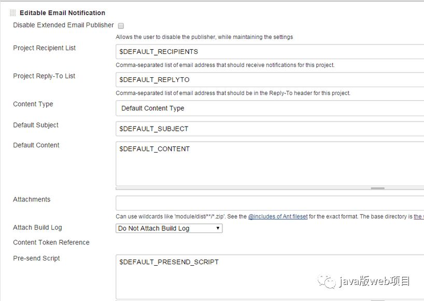The image size is (424, 301).
Task: Grab the Default Content textarea resize handle
Action: [377, 188]
